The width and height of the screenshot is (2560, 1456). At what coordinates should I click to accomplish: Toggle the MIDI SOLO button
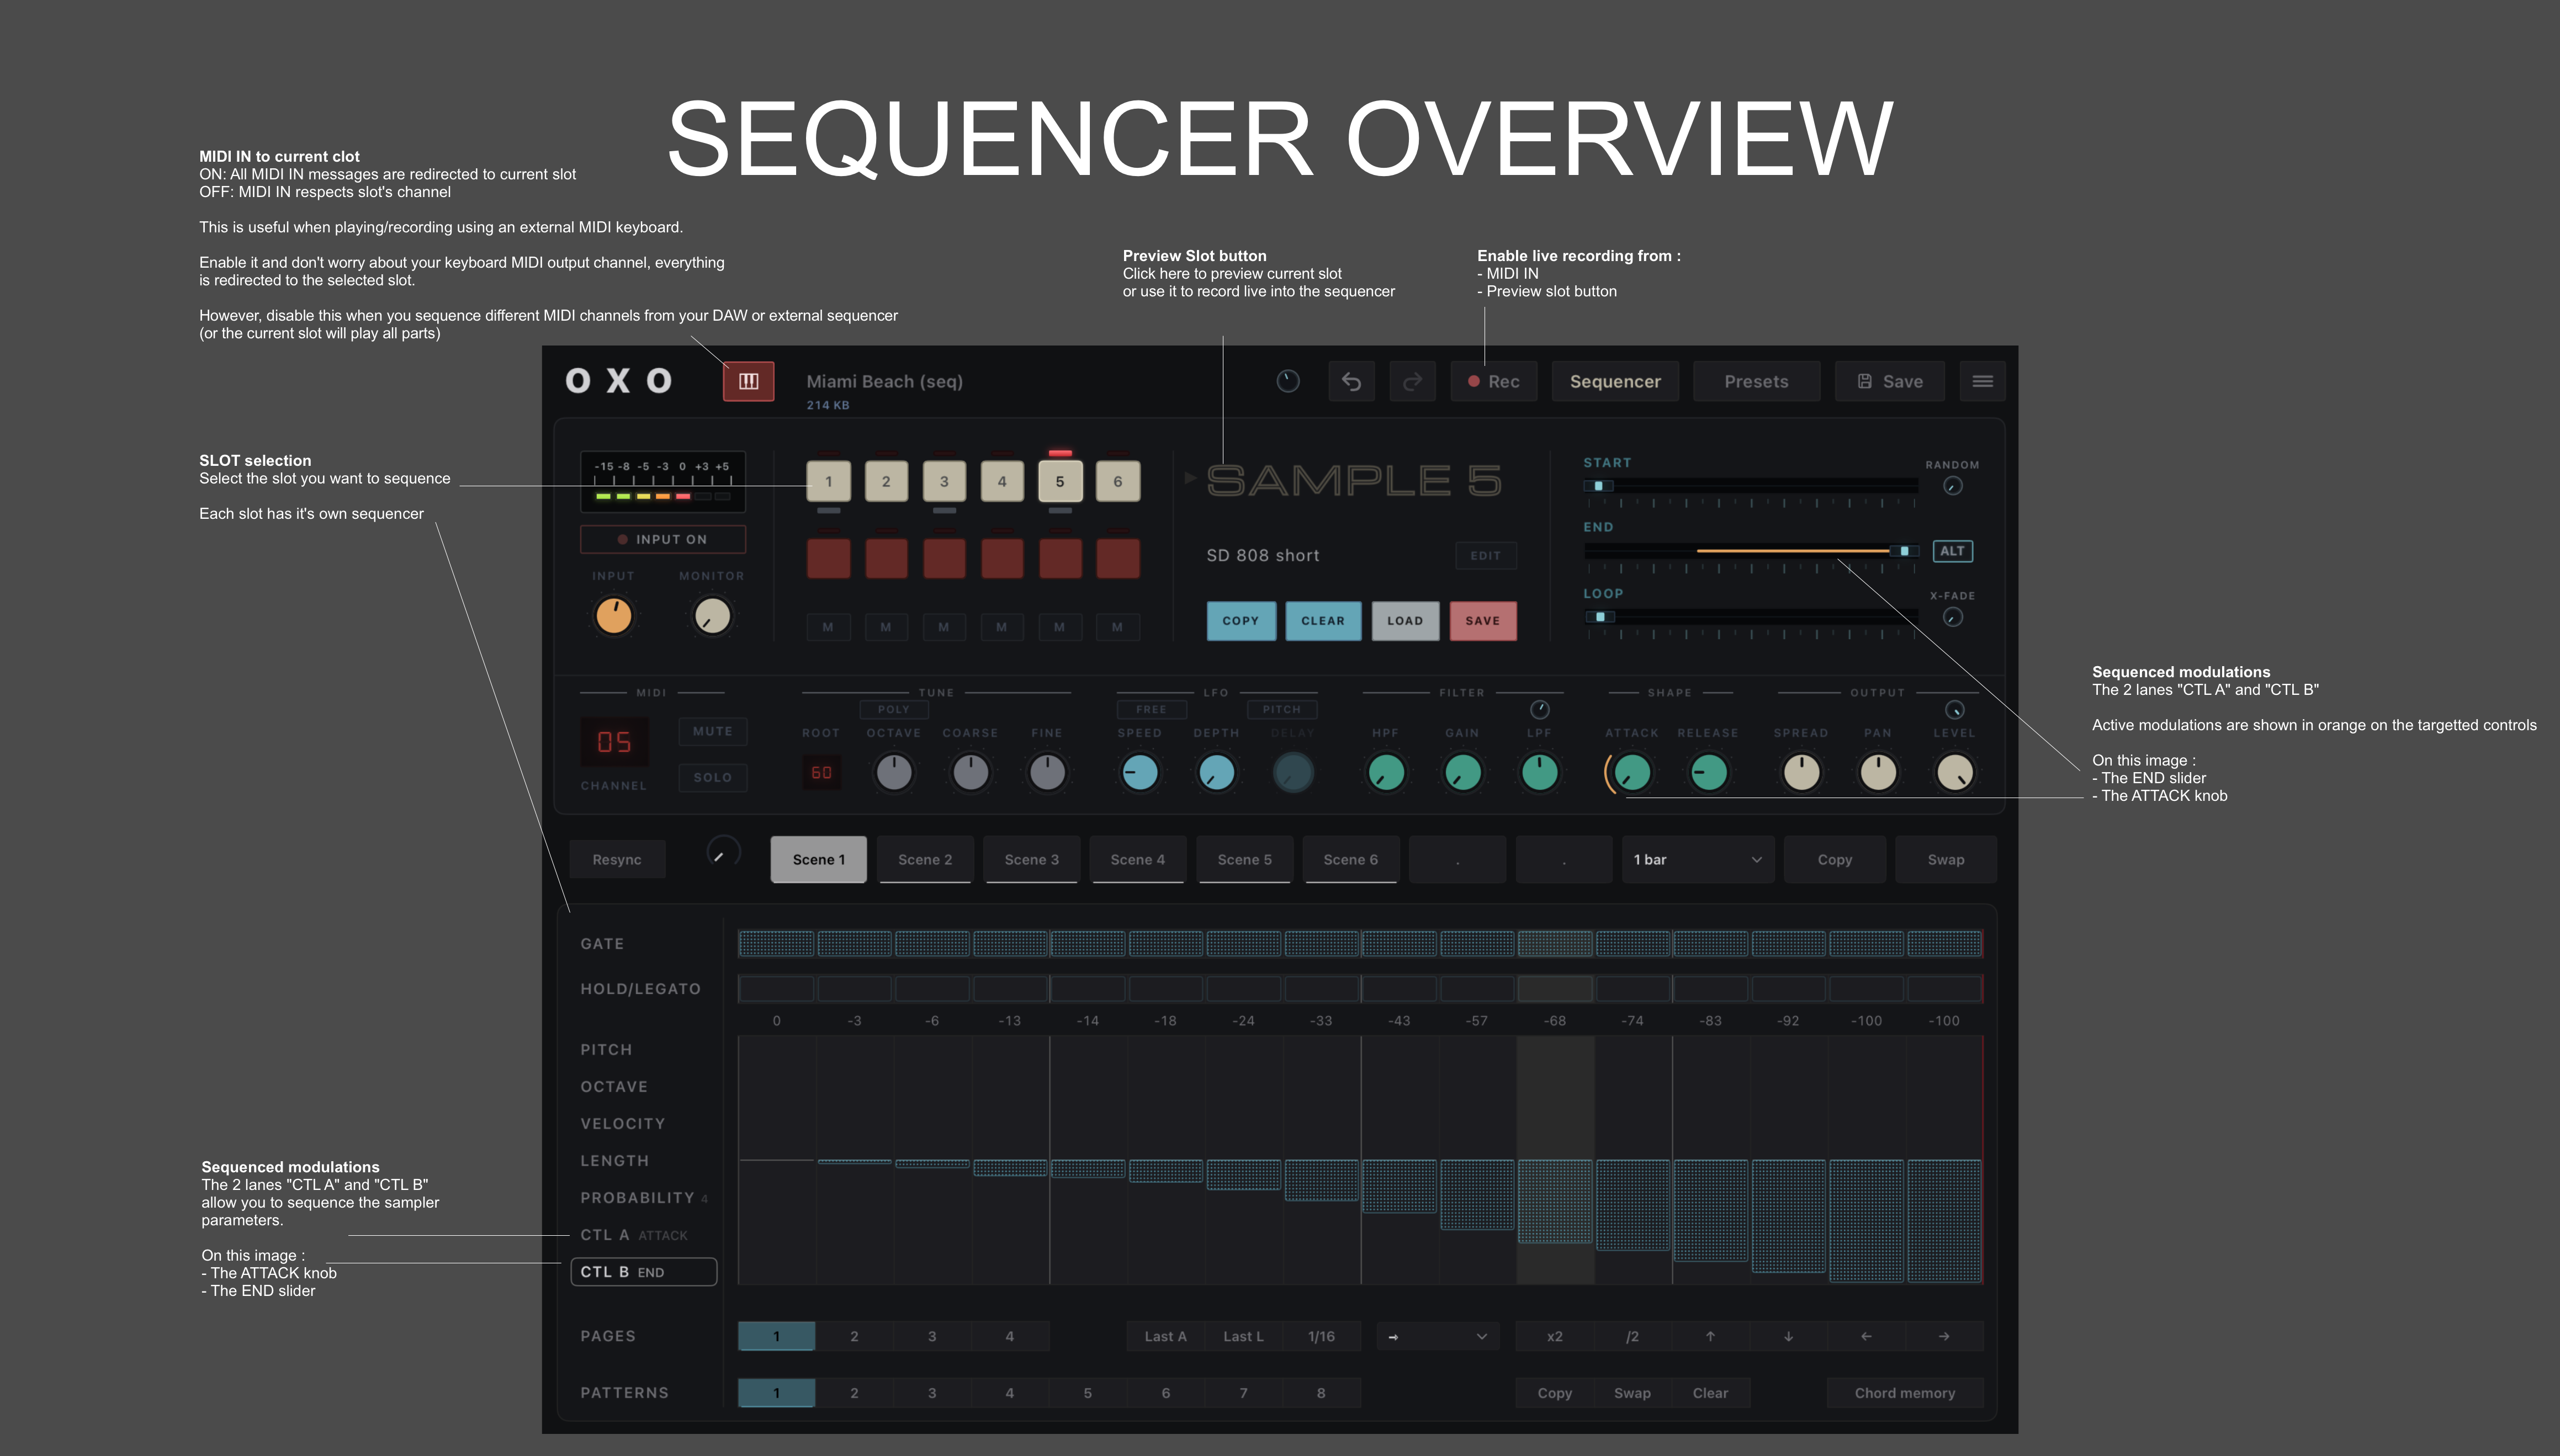tap(712, 777)
